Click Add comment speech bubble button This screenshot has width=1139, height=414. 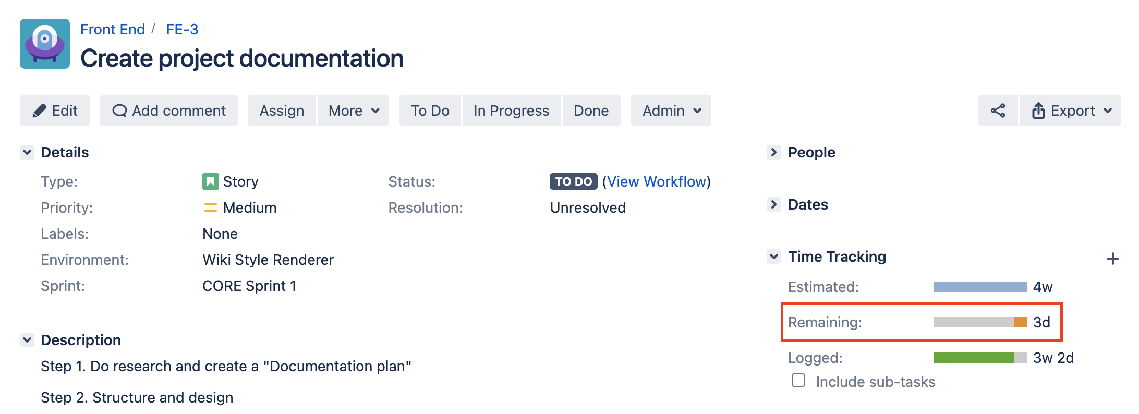click(x=169, y=111)
